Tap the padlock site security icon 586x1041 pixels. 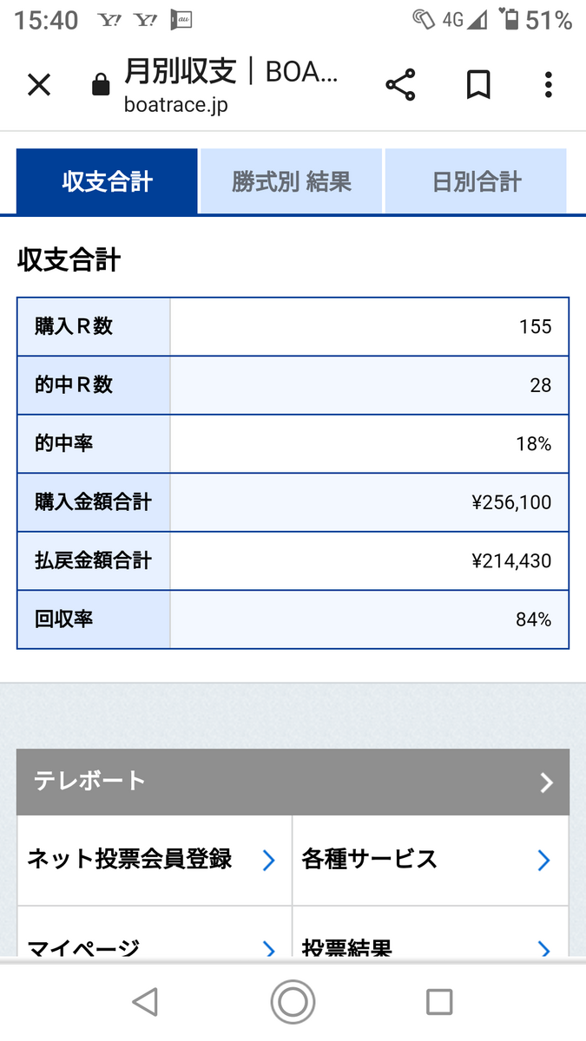[x=101, y=85]
